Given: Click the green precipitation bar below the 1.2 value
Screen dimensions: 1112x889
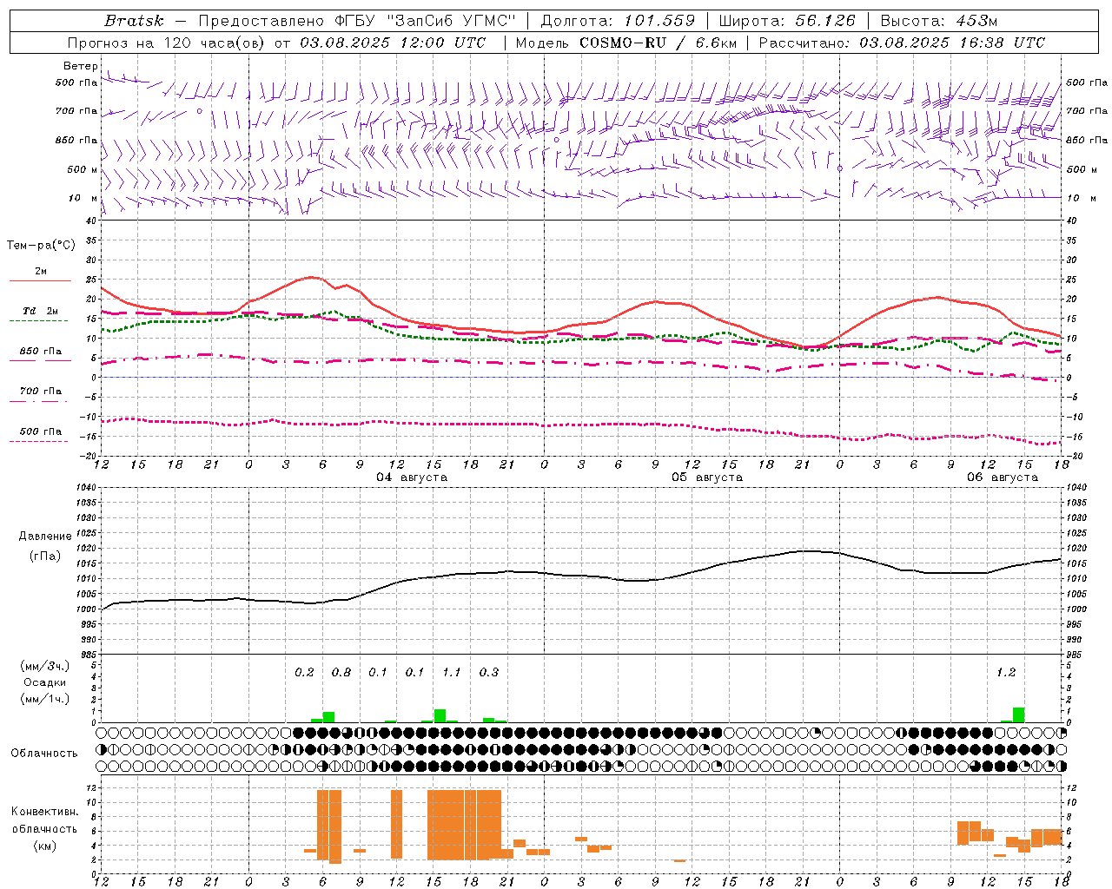Looking at the screenshot, I should click(x=1018, y=715).
